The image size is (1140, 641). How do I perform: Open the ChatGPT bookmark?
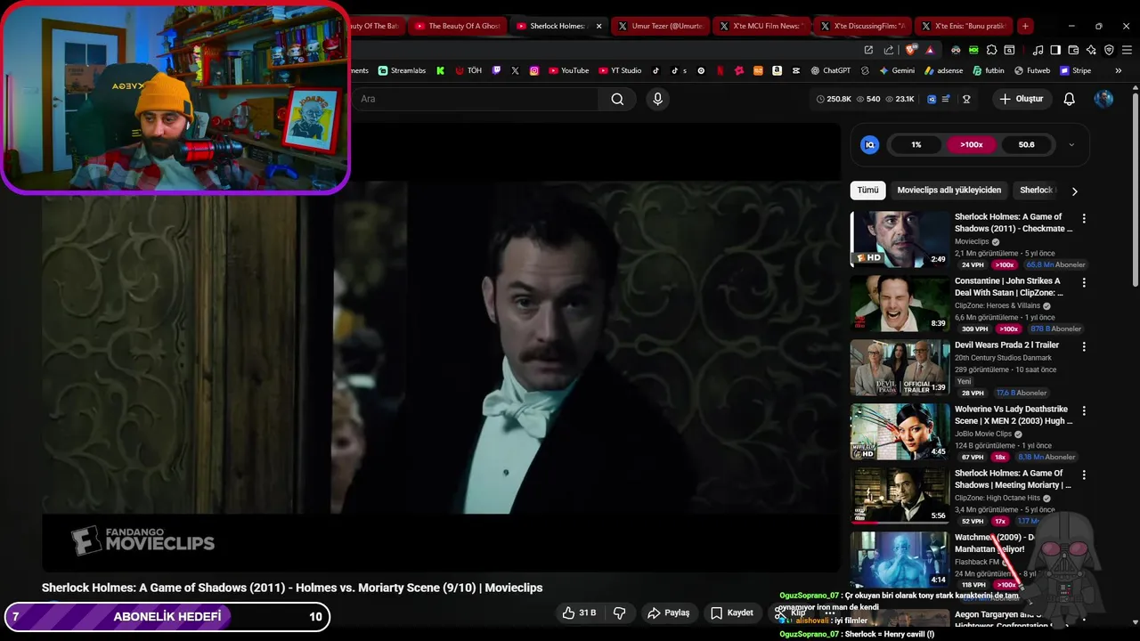(831, 70)
